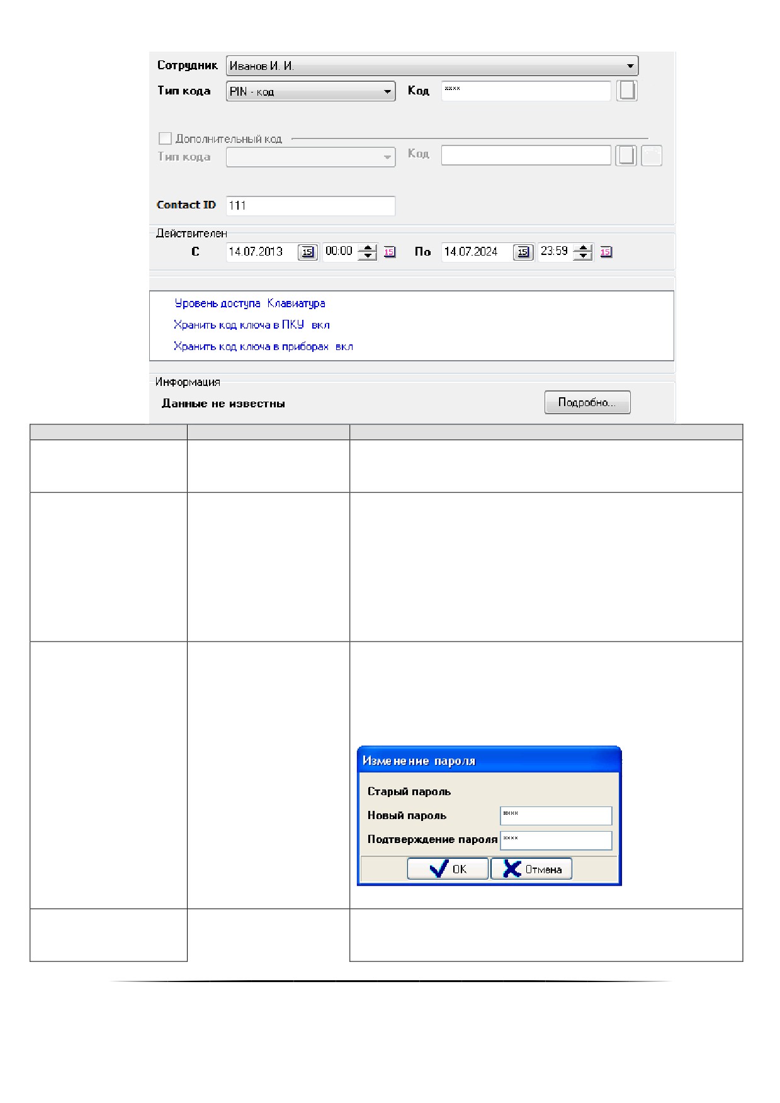The width and height of the screenshot is (780, 1103).
Task: Increase the start time 00:00 with the up arrow
Action: (x=367, y=247)
